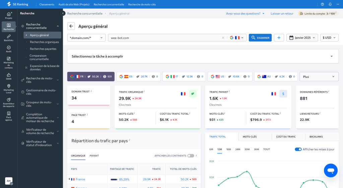Select the PAYANT traffic tab
Viewport: 343px width, 188px height.
pyautogui.click(x=94, y=156)
